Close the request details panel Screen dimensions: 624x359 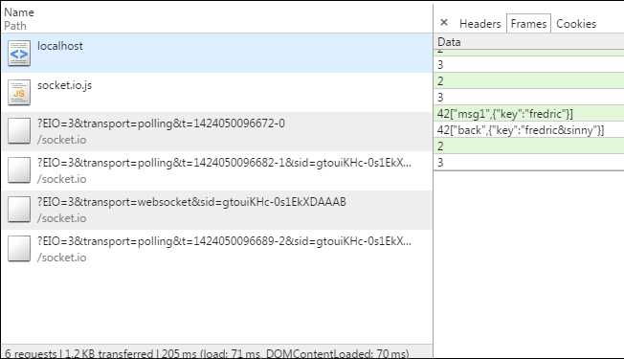click(444, 23)
